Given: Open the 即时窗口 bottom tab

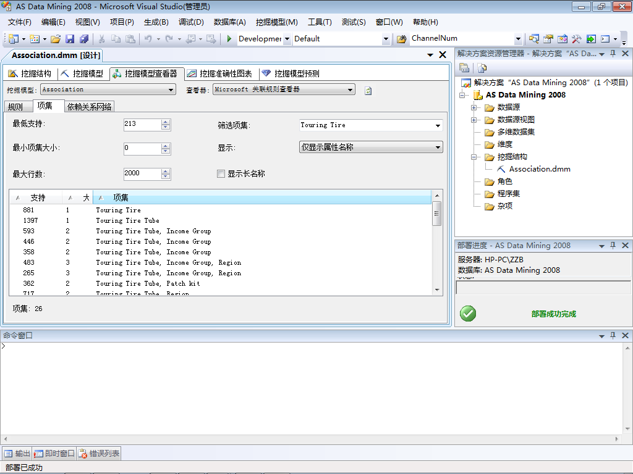Looking at the screenshot, I should click(x=54, y=454).
